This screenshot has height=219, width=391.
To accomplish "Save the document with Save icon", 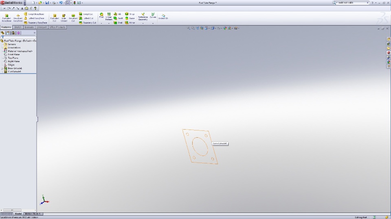I will pos(47,3).
